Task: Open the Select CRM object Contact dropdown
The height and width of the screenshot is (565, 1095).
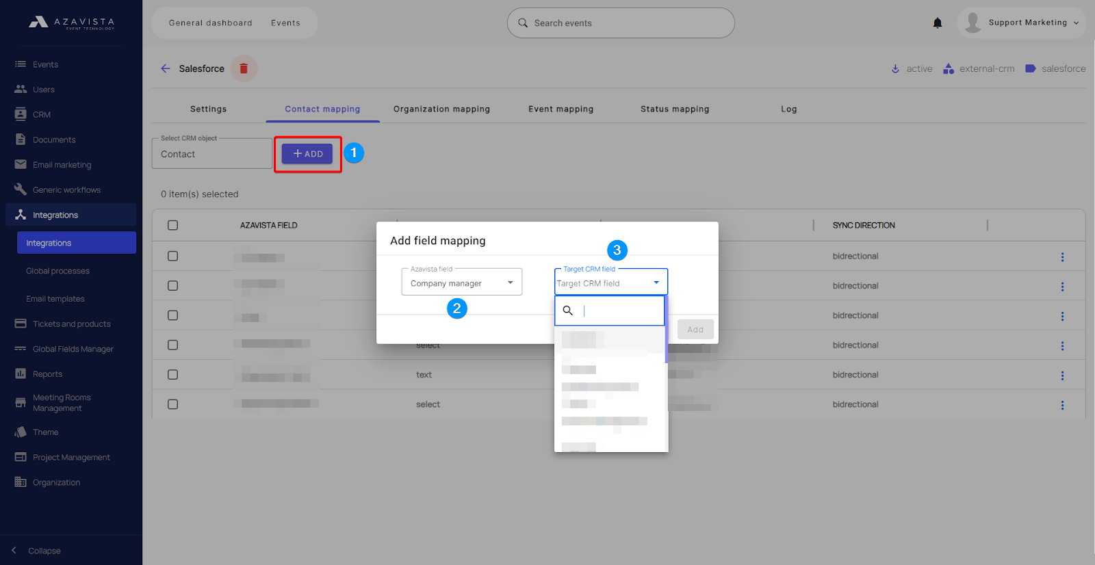Action: 212,154
